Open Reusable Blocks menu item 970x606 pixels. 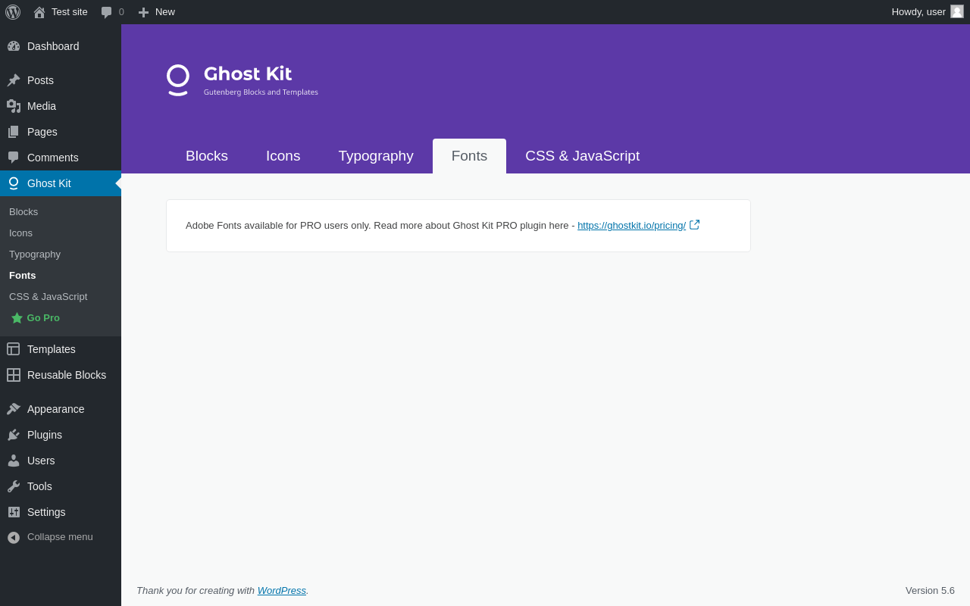pyautogui.click(x=61, y=375)
